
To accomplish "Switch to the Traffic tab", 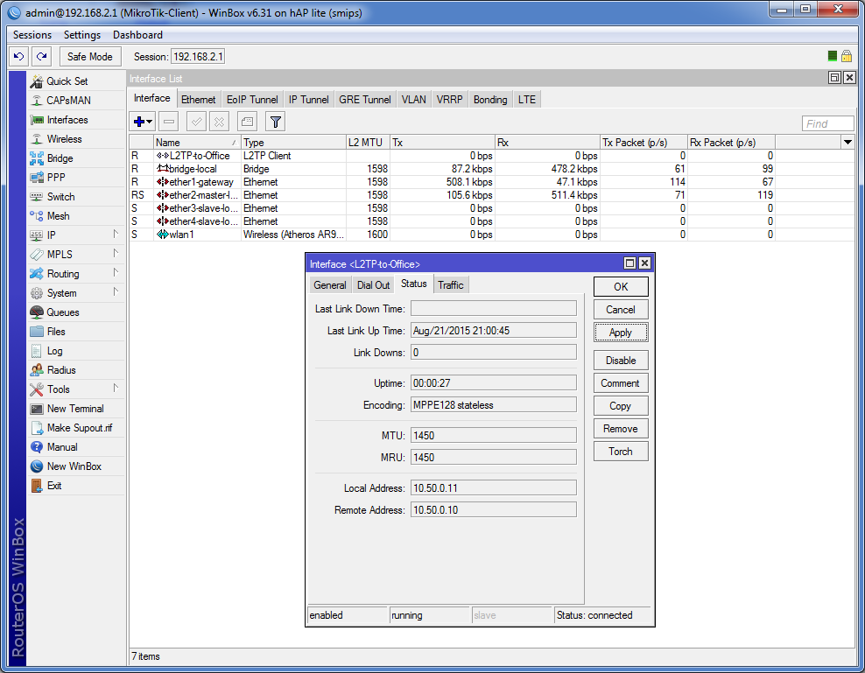I will click(x=451, y=285).
